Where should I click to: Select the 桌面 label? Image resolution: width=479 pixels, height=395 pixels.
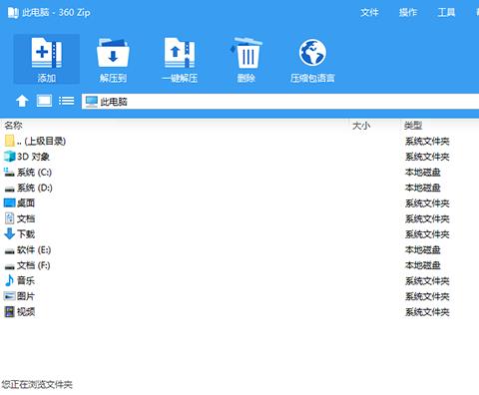(x=26, y=202)
